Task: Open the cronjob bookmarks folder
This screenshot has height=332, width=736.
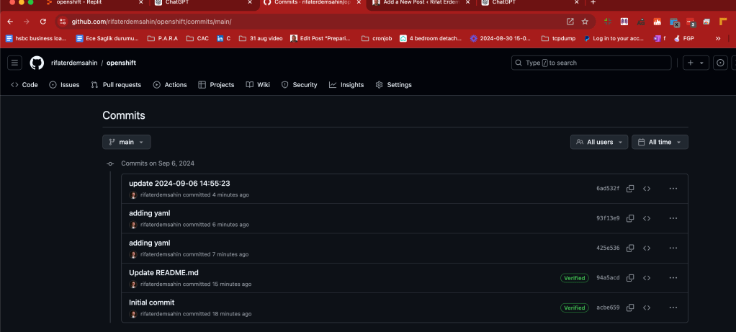Action: click(377, 38)
